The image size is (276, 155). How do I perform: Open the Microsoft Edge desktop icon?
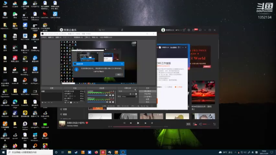(x=15, y=104)
